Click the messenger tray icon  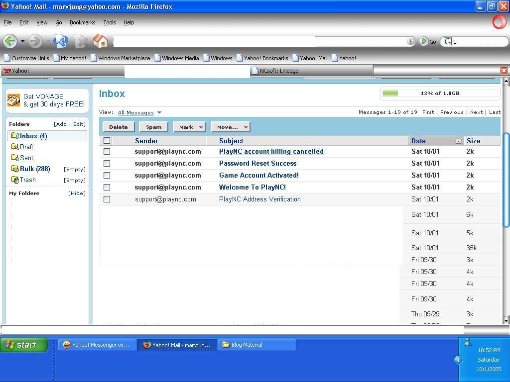(468, 342)
